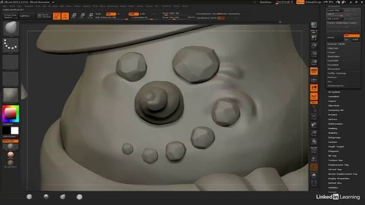365x205 pixels.
Task: Click the BPR render icon
Action: [x=314, y=25]
